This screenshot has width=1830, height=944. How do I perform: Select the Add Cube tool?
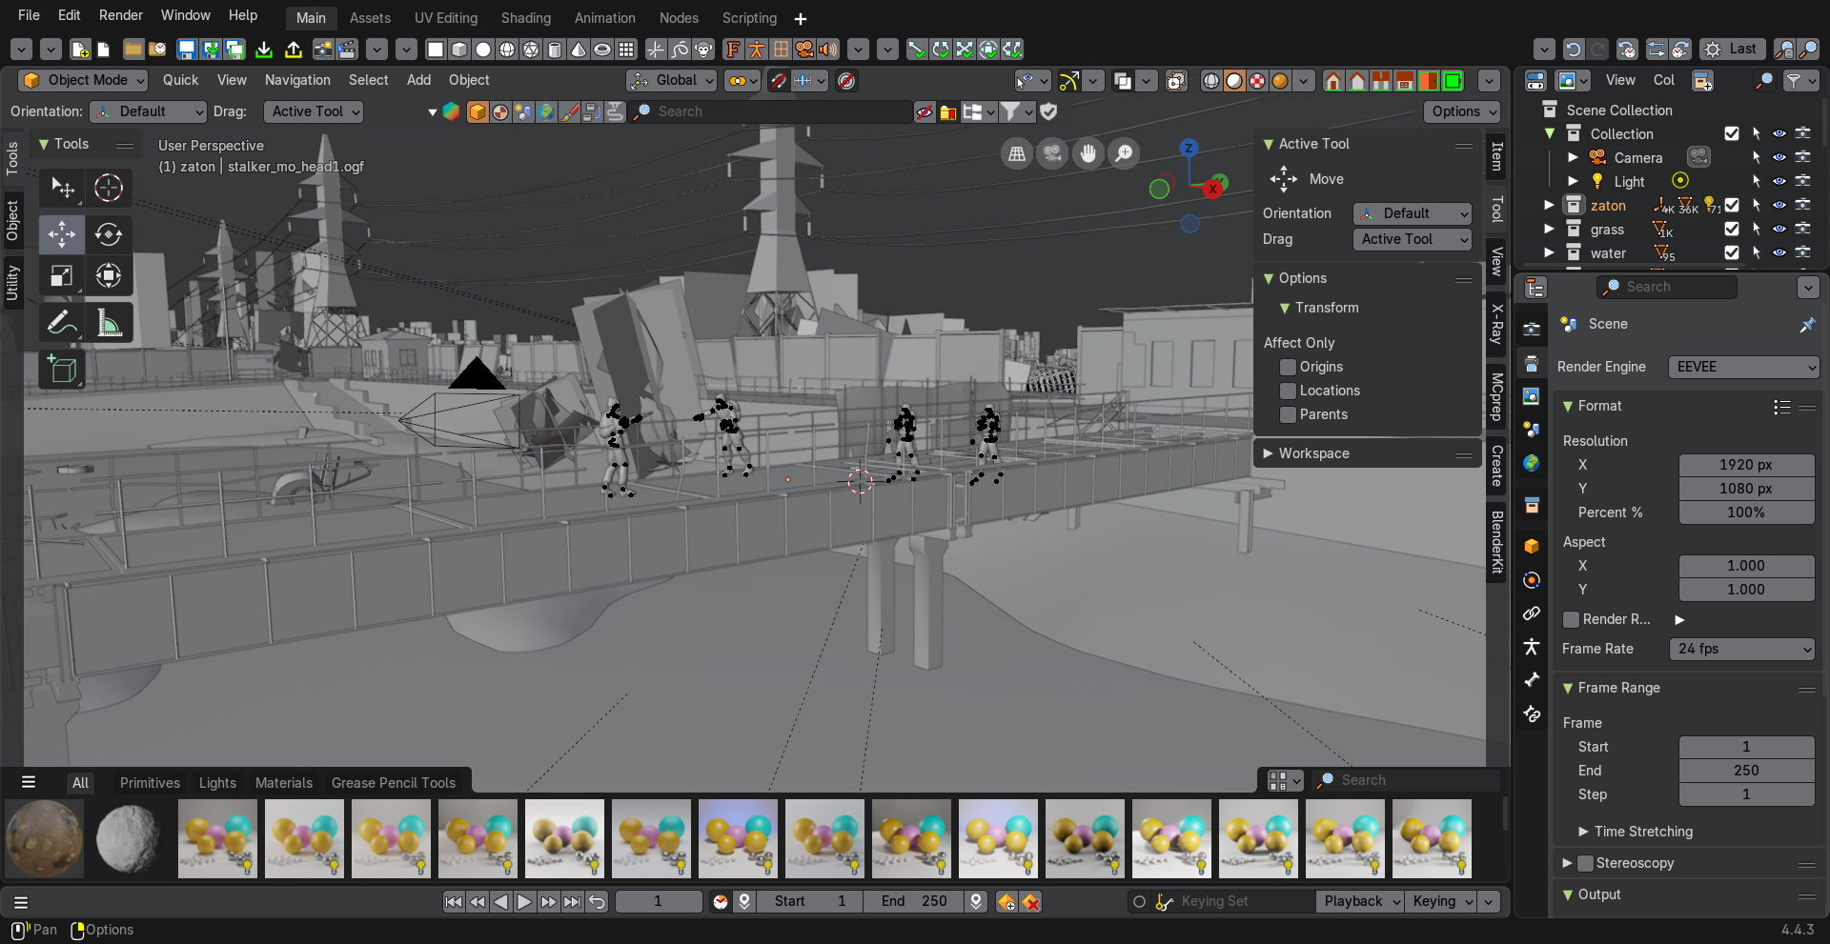[62, 370]
